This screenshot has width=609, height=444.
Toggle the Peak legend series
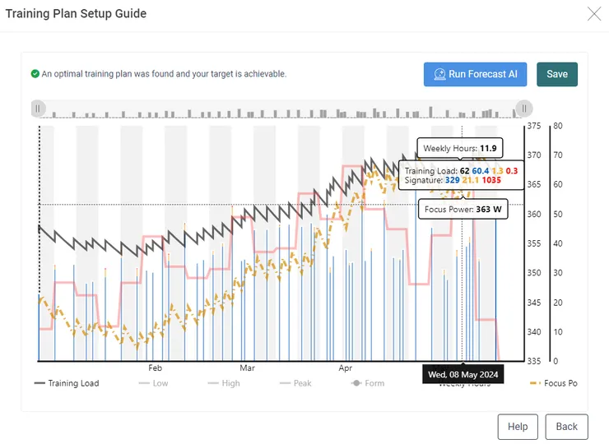pyautogui.click(x=295, y=383)
